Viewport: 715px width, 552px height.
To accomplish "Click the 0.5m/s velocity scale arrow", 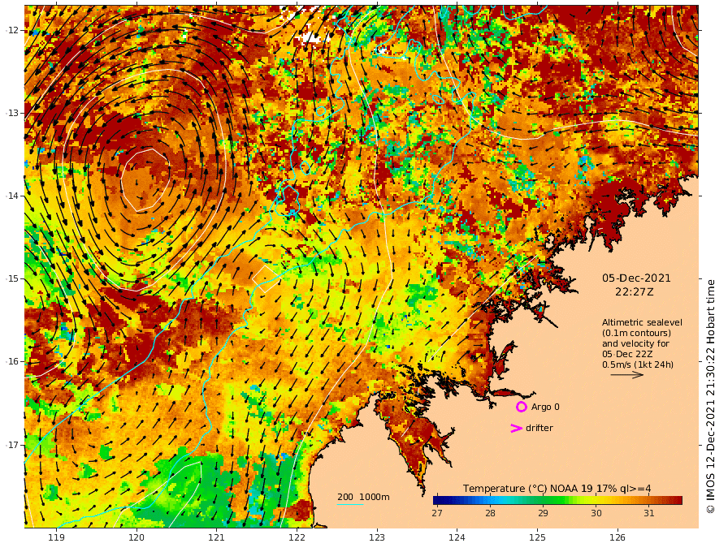I will point(627,375).
